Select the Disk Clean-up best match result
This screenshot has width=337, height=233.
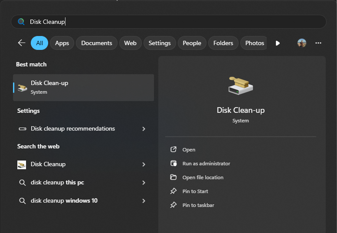click(x=83, y=87)
